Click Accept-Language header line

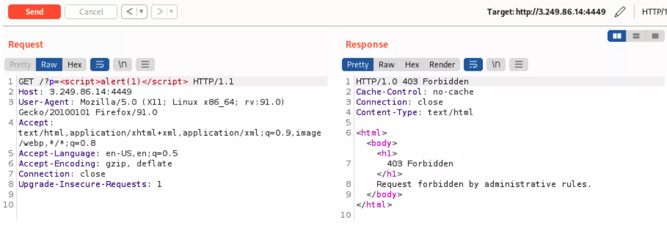point(98,154)
